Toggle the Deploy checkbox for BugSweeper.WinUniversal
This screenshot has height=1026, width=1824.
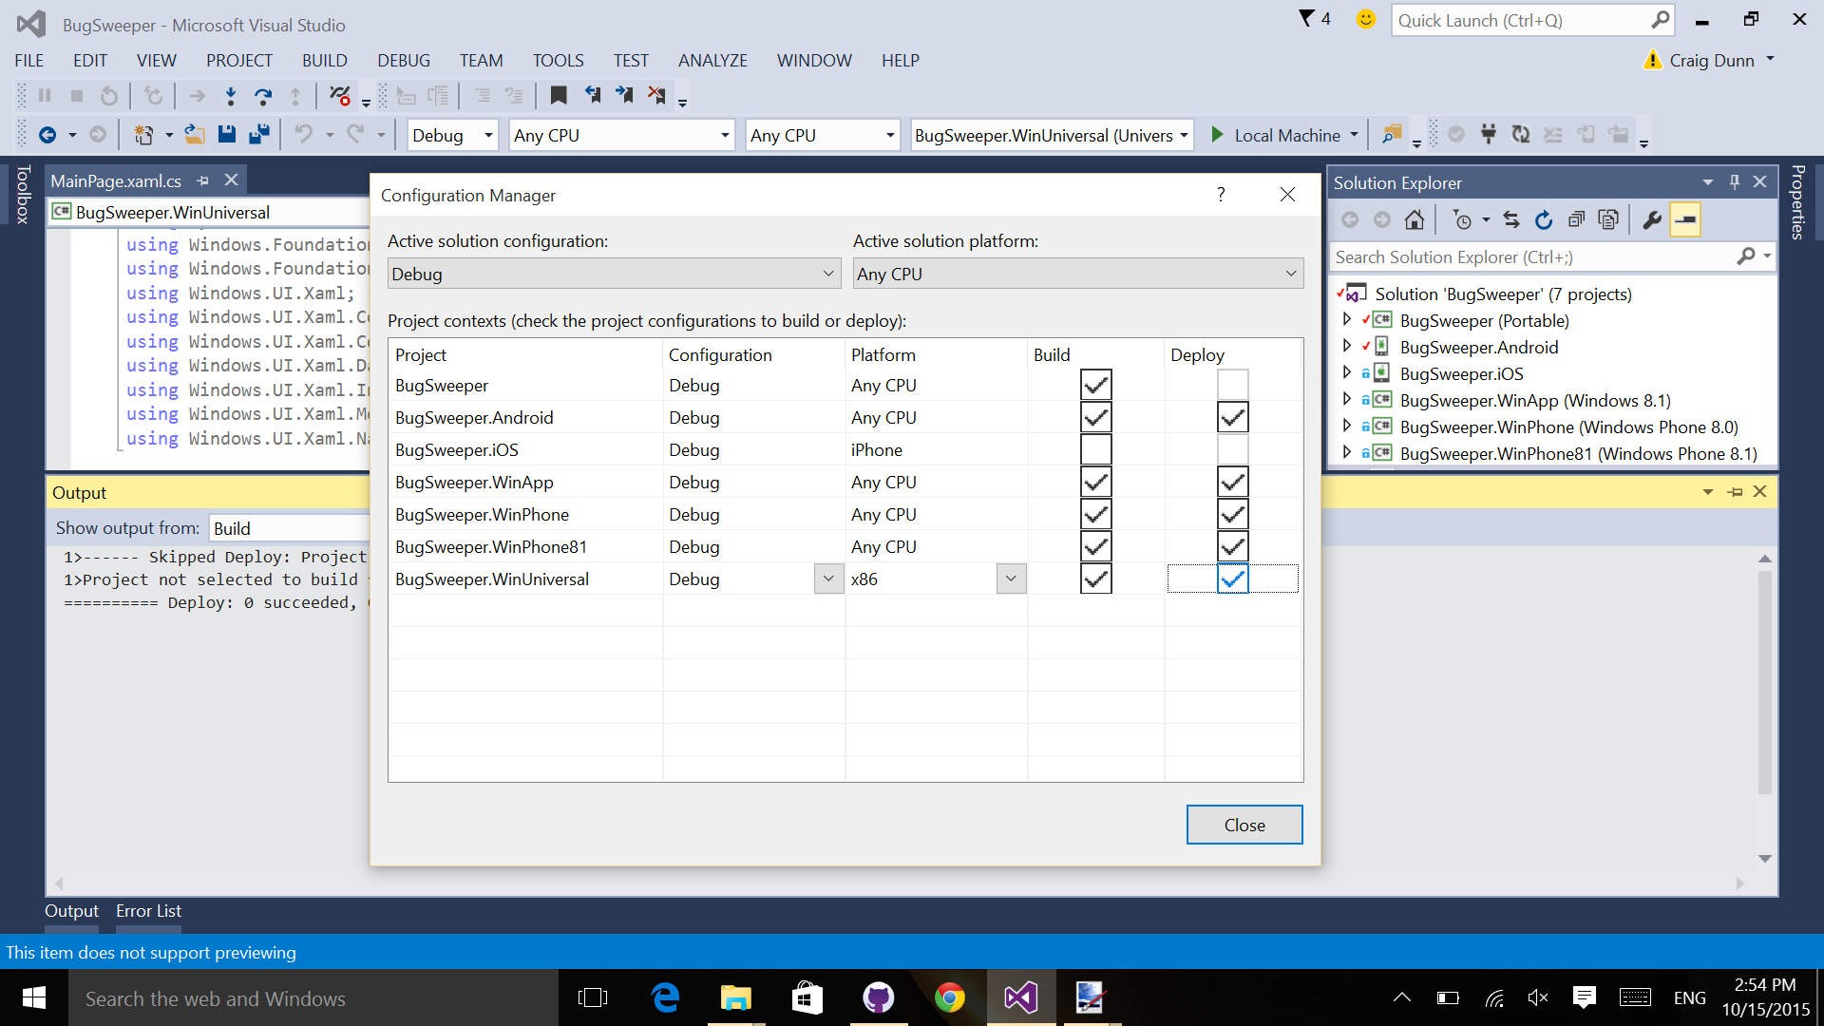coord(1232,579)
